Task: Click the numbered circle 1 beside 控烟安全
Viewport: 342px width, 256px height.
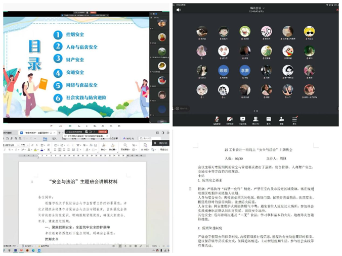Action: [59, 34]
